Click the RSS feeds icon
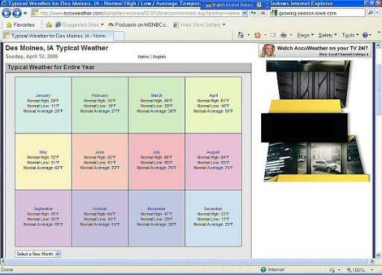Viewport: 382px width, 275px height. coord(257,35)
